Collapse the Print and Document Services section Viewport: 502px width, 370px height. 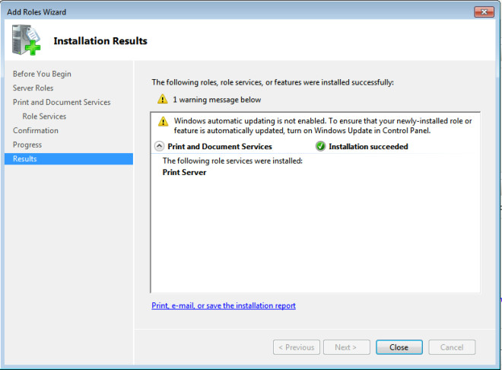click(x=159, y=146)
